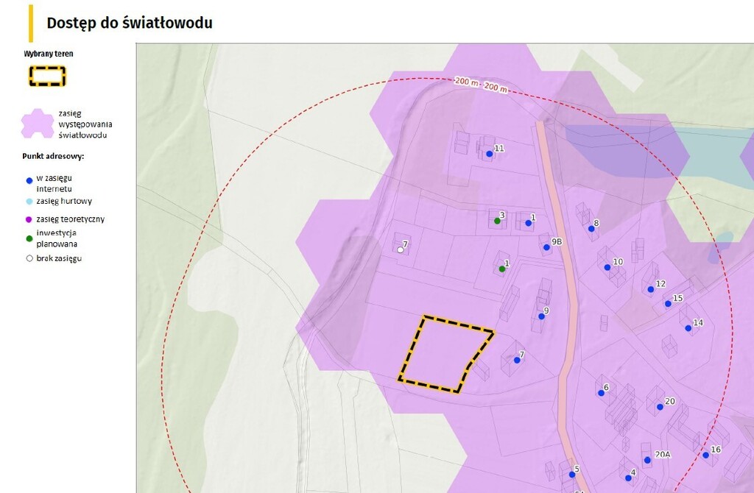Select the blue marker at address 15
Viewport: 754px width, 493px height.
tap(668, 304)
